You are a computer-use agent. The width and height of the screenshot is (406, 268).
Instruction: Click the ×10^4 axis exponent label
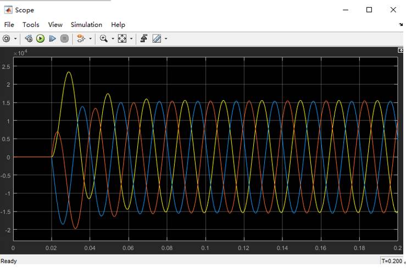pos(20,53)
